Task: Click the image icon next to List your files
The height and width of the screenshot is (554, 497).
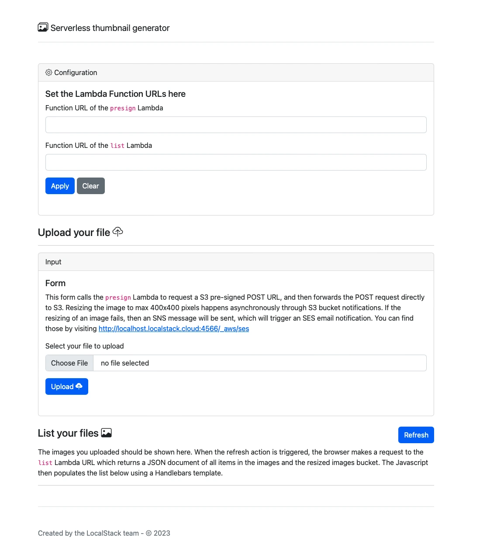Action: point(107,433)
